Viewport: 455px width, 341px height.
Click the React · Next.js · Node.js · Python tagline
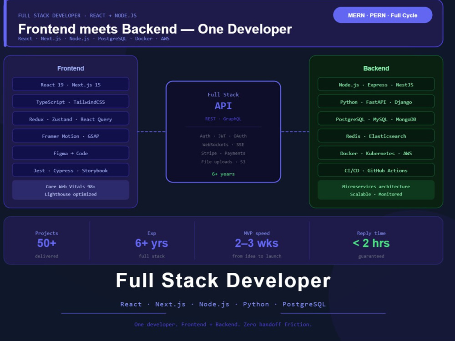223,304
